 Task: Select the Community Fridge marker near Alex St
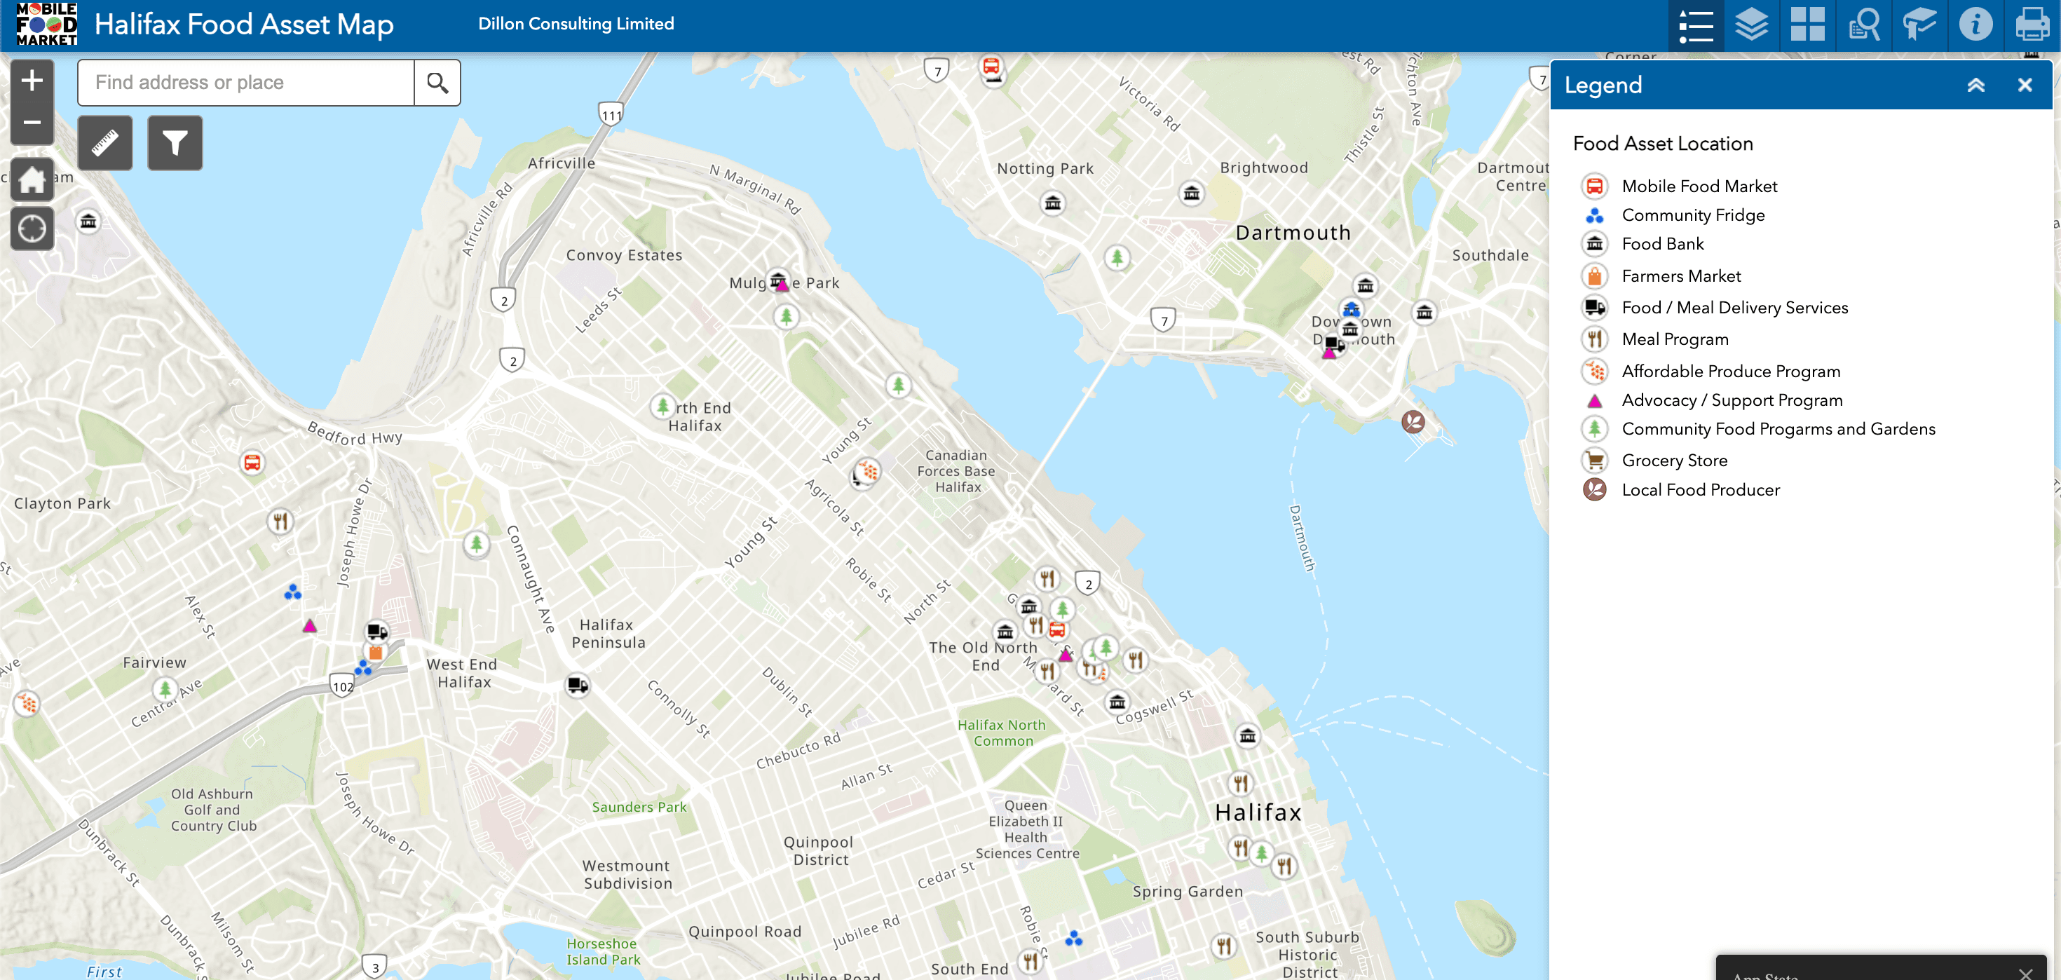pyautogui.click(x=293, y=592)
